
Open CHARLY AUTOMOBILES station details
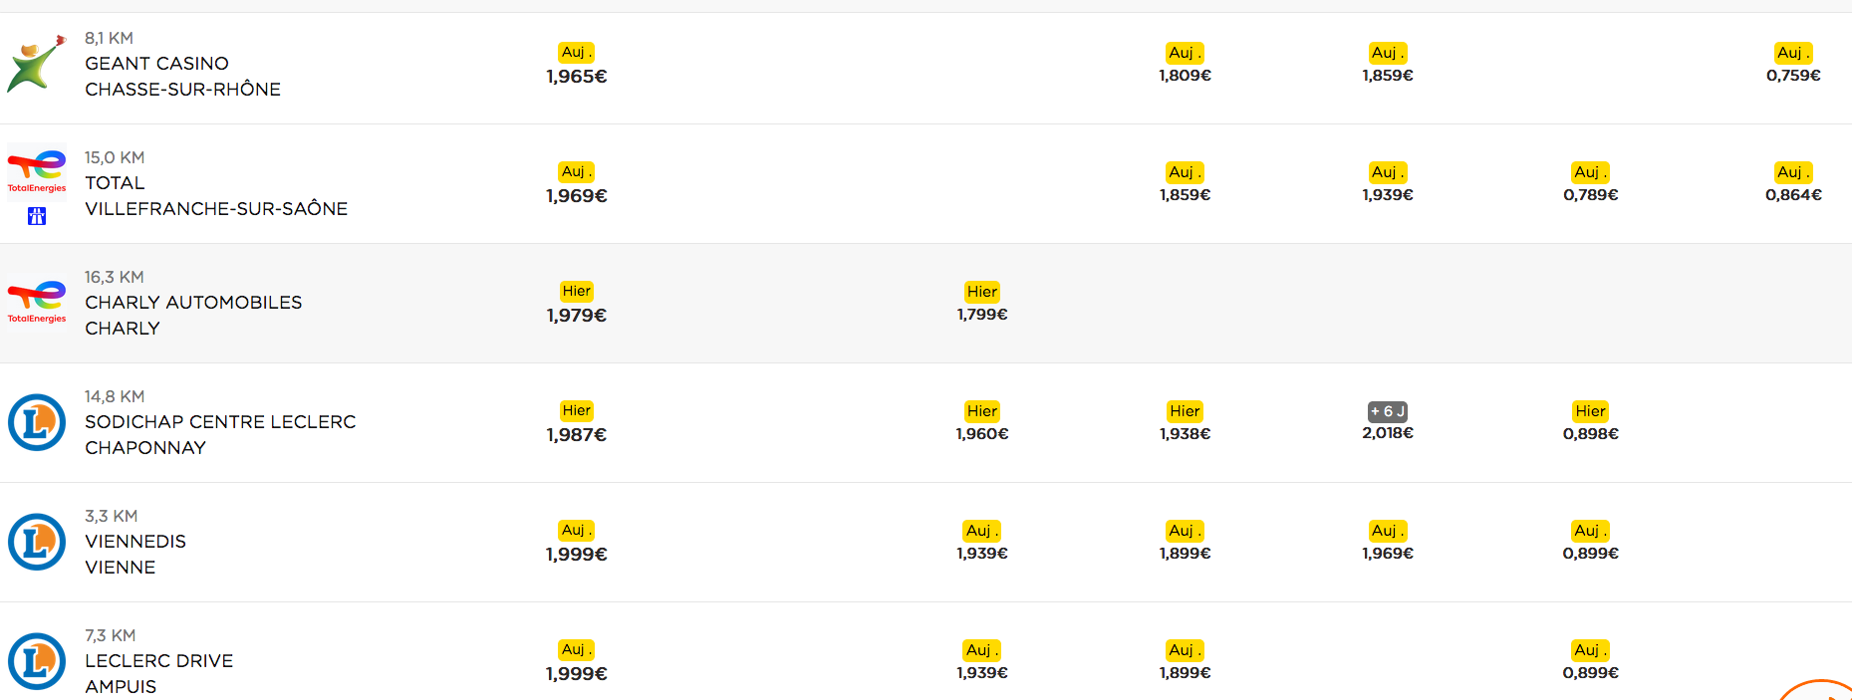[x=193, y=315]
